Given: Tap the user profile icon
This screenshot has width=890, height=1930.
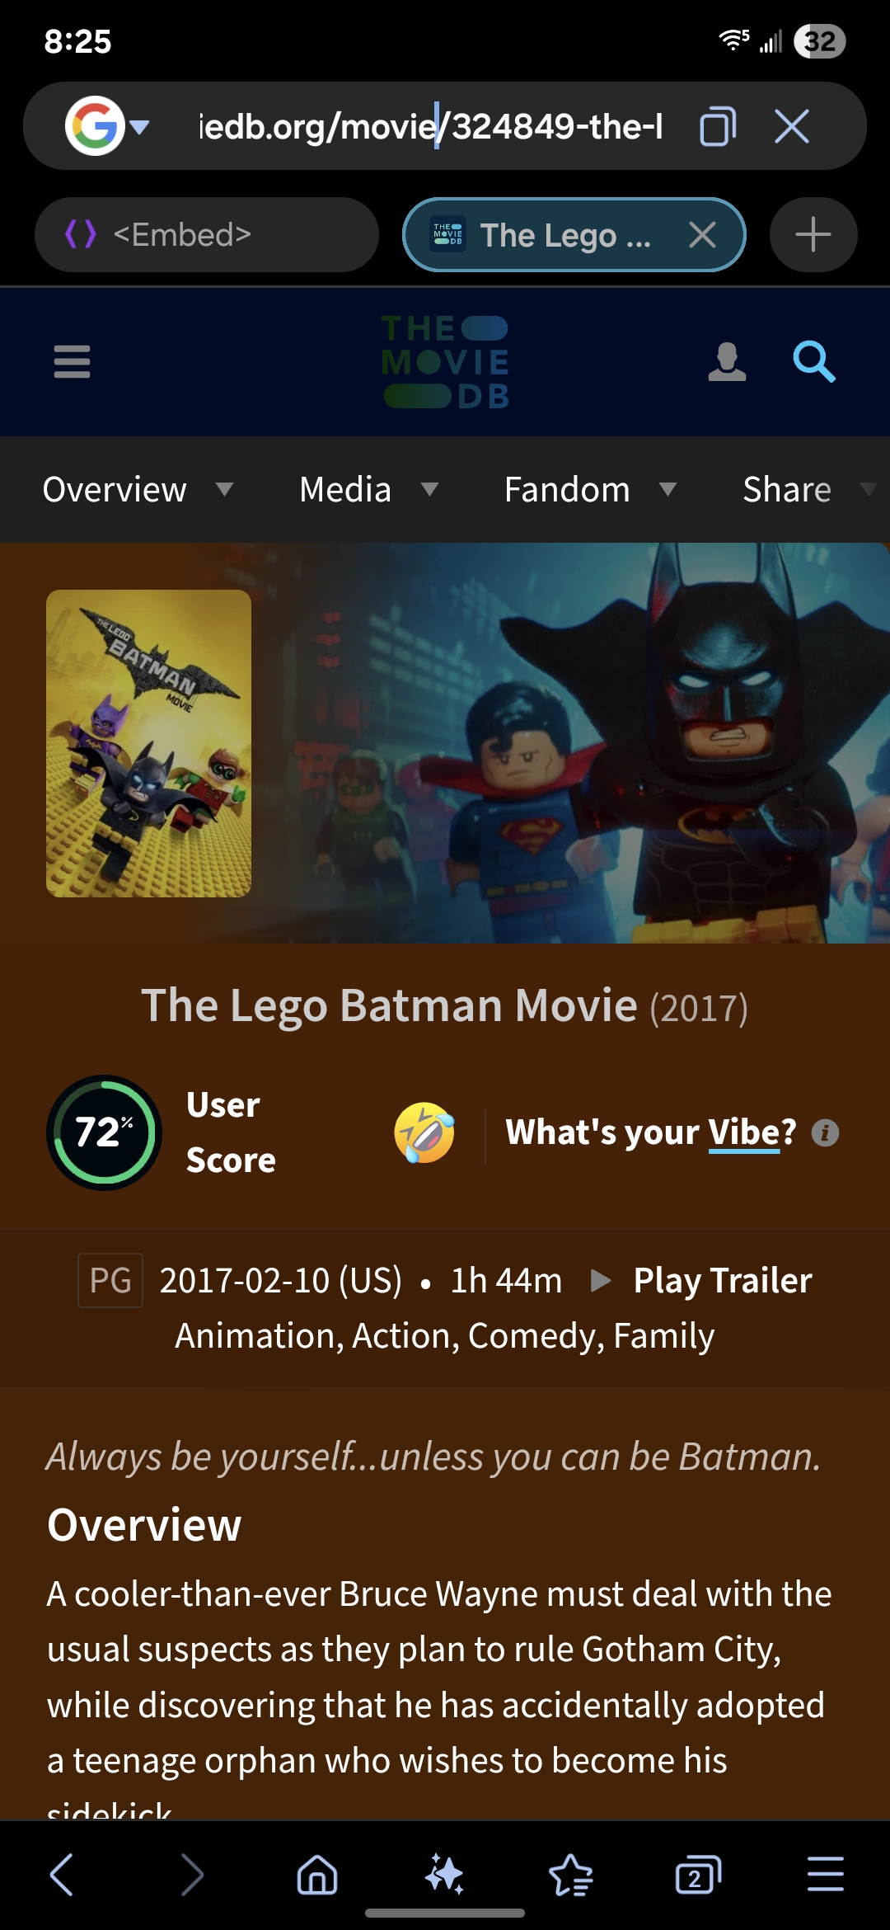Looking at the screenshot, I should coord(727,362).
